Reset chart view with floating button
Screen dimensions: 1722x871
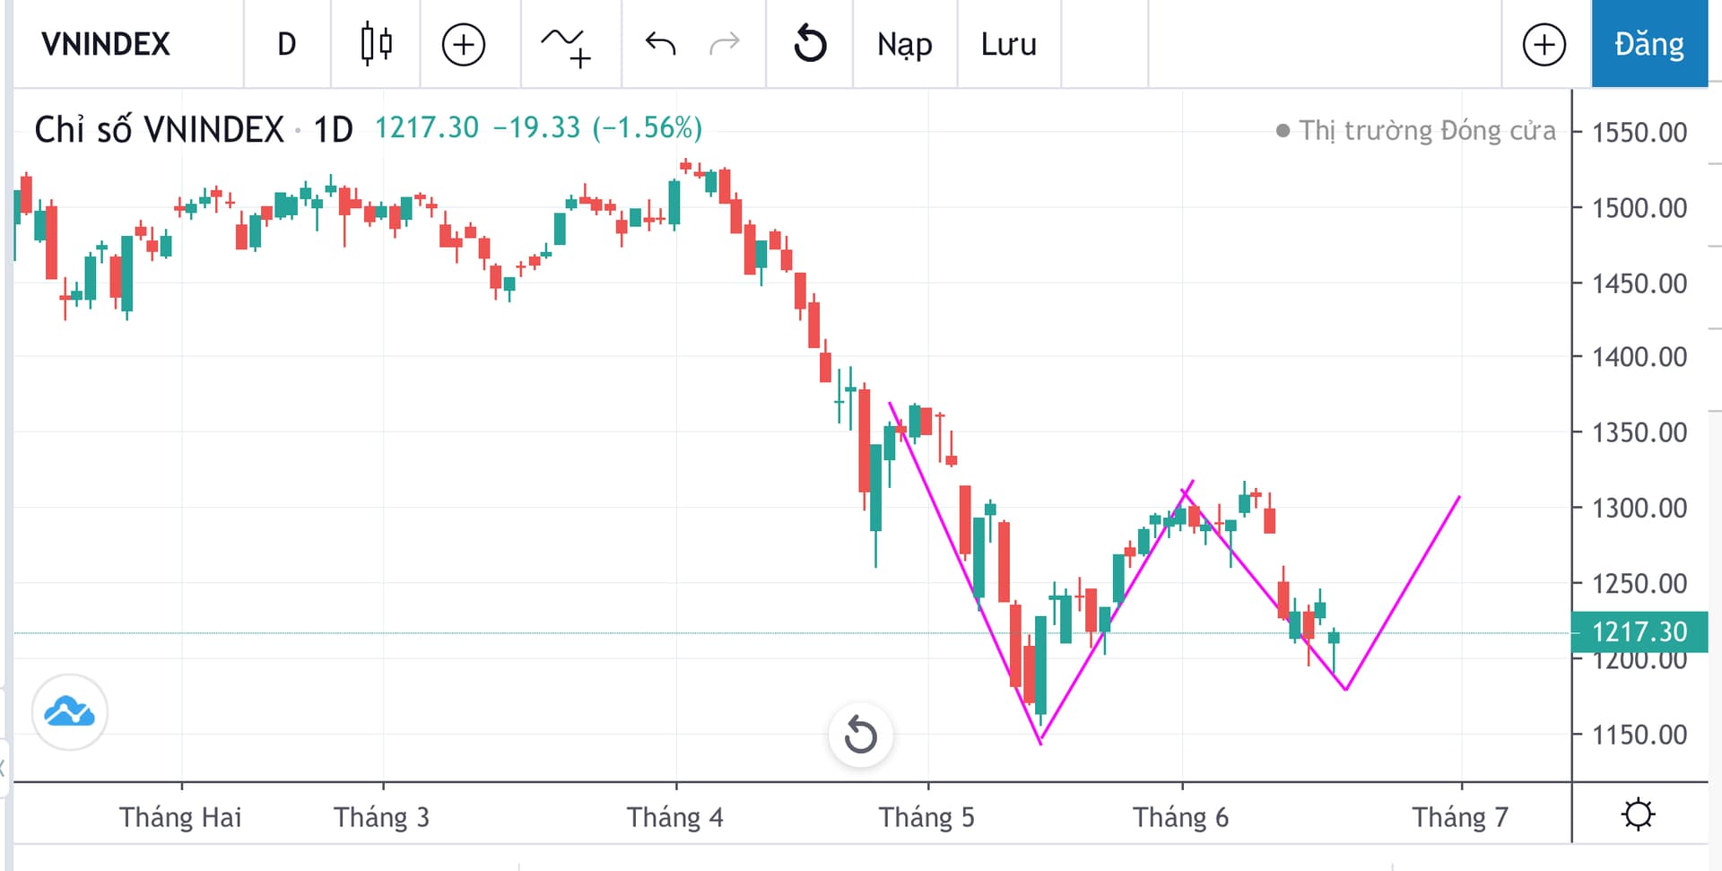click(x=860, y=736)
